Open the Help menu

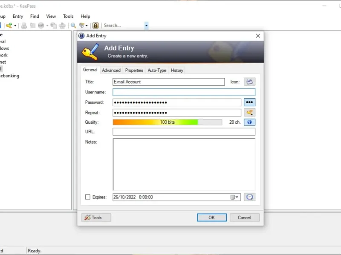(85, 16)
